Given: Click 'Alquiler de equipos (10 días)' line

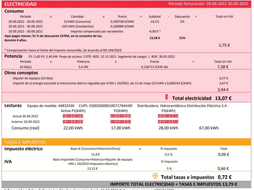Looking at the screenshot, I should pyautogui.click(x=33, y=78).
